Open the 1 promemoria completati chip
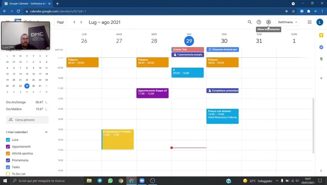Viewport: 327px width, 185px height. 188,55
